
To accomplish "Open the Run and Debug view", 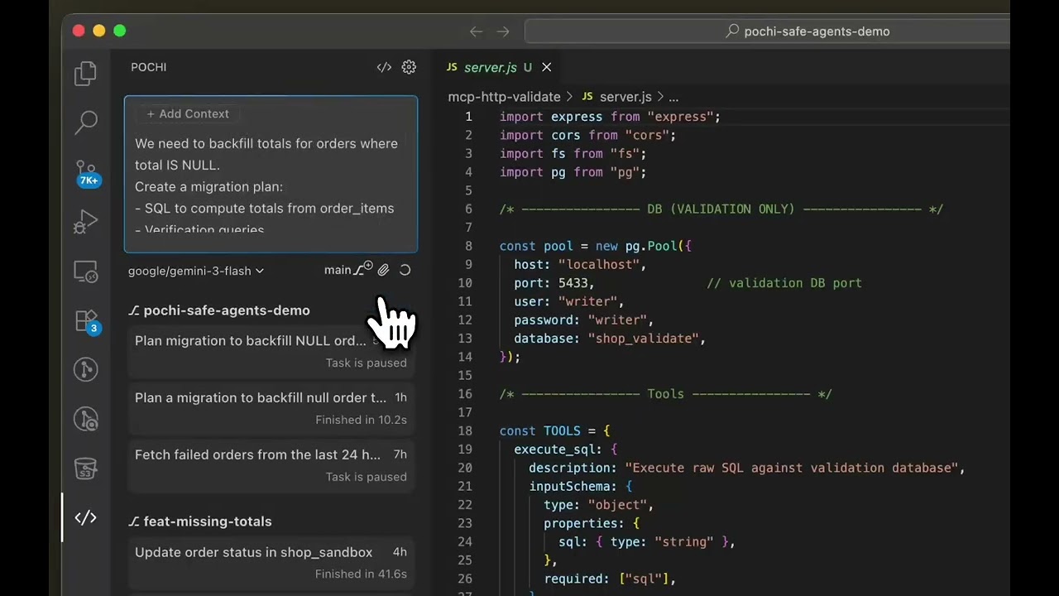I will click(86, 222).
